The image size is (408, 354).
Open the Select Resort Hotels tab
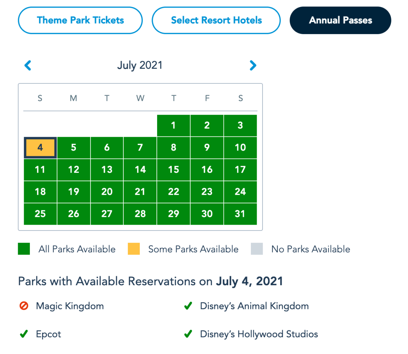click(216, 20)
